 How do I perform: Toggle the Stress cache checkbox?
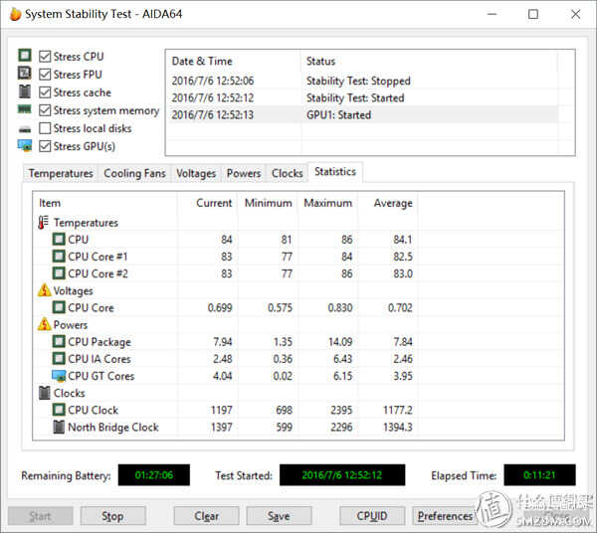coord(45,92)
